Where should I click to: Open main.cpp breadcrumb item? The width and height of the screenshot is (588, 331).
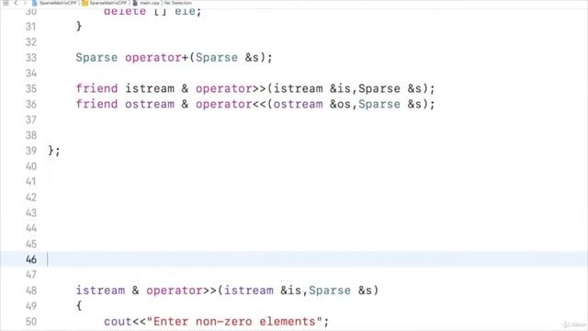coord(147,3)
